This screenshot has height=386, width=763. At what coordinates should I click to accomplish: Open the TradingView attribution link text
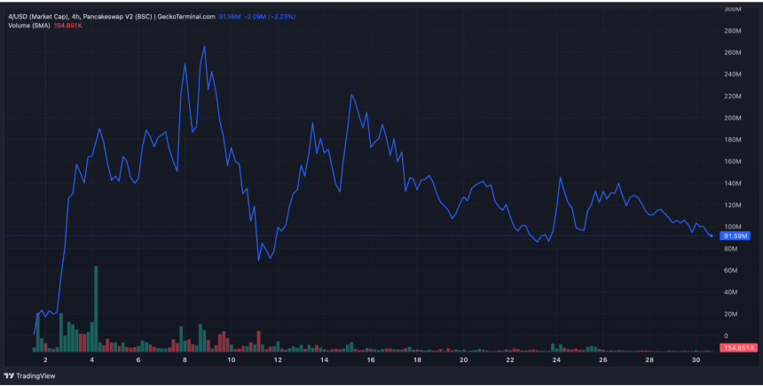pyautogui.click(x=35, y=375)
